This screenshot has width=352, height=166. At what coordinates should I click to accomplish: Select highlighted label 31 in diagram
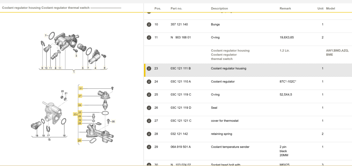point(81,88)
